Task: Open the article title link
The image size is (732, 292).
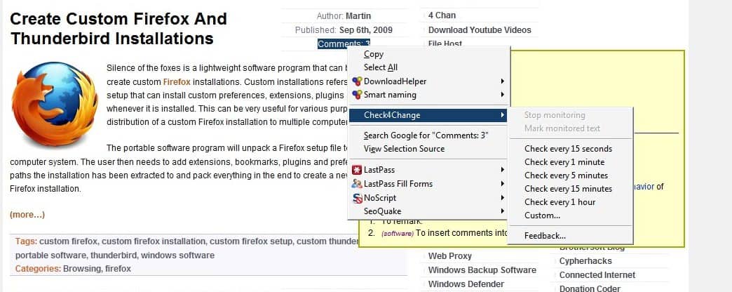Action: [118, 28]
